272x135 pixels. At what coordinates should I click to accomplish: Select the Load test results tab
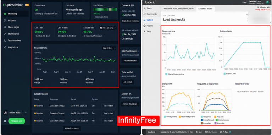point(205,8)
